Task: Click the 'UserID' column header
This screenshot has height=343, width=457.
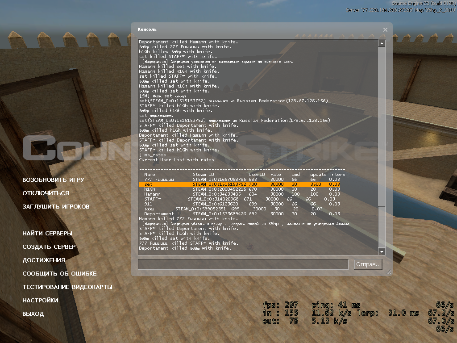Action: coord(257,175)
